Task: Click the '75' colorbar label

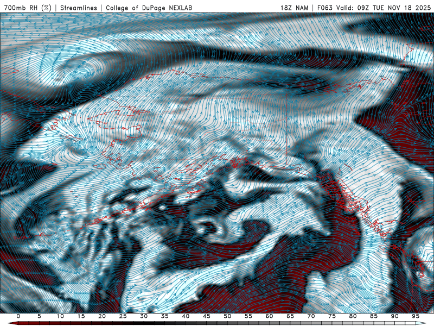Action: pos(332,316)
